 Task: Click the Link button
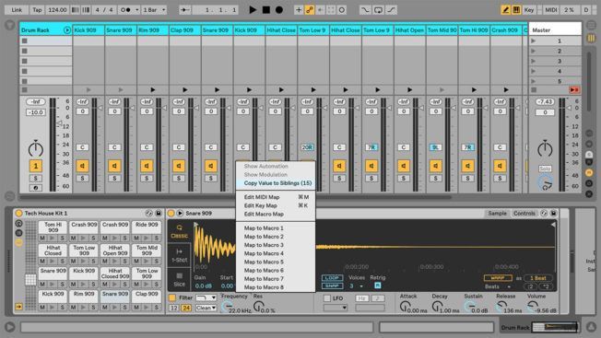17,10
